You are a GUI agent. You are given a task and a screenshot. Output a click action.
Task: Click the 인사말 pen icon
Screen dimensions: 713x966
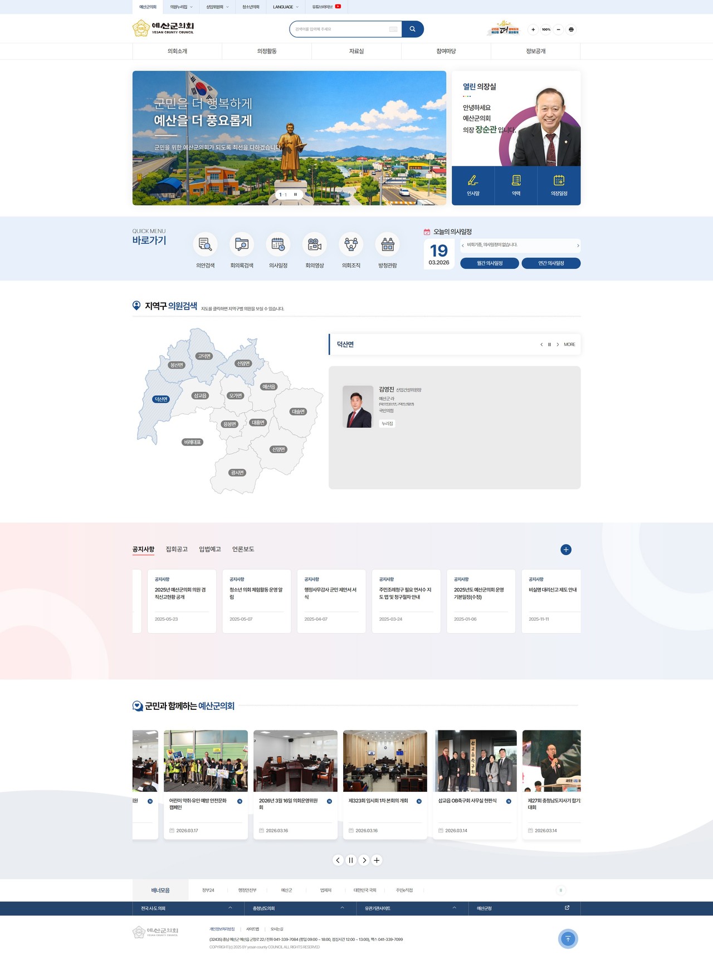(473, 180)
